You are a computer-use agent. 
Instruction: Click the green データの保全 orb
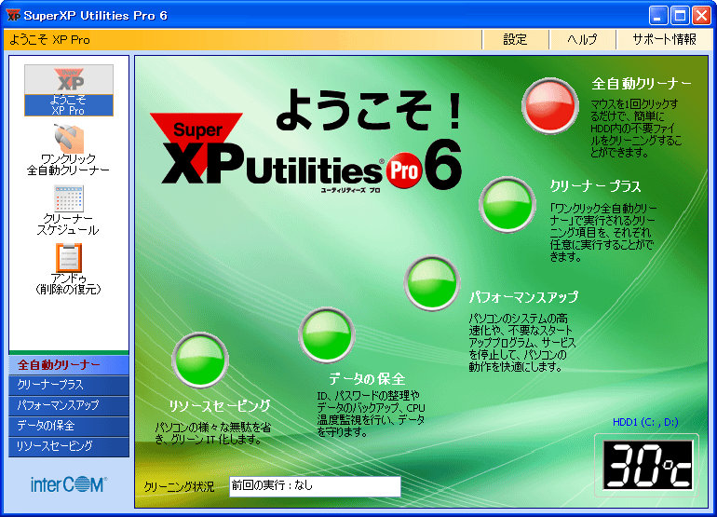(x=327, y=335)
